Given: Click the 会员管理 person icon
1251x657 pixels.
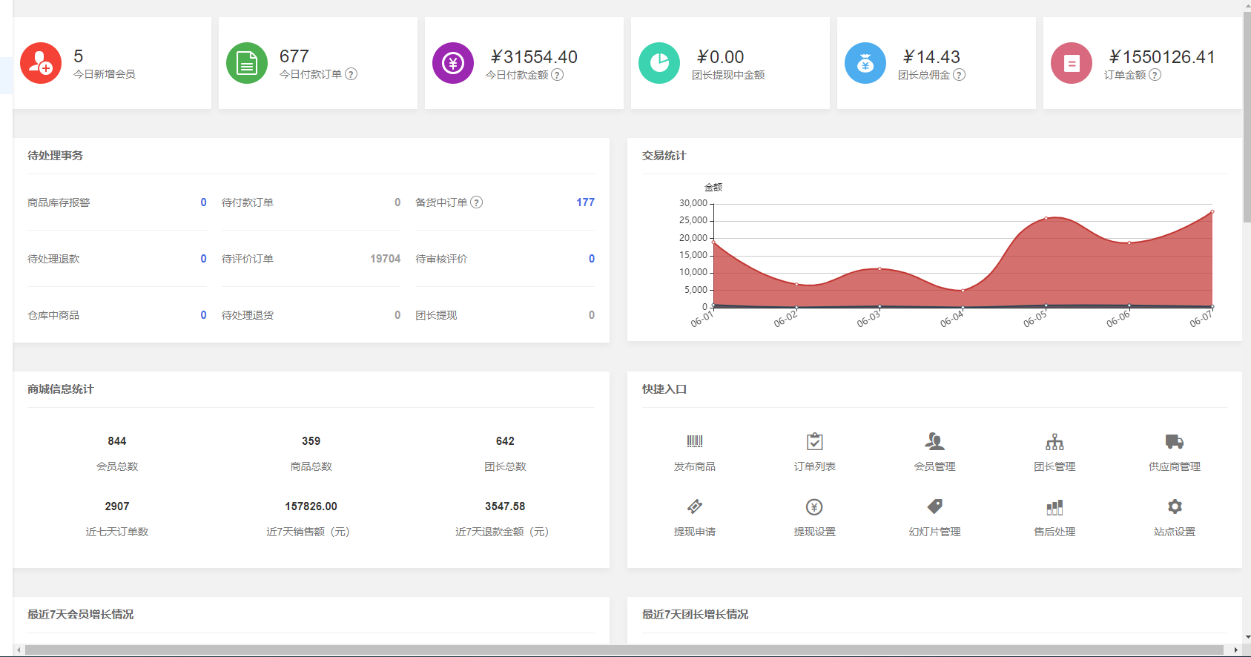Looking at the screenshot, I should (x=935, y=441).
